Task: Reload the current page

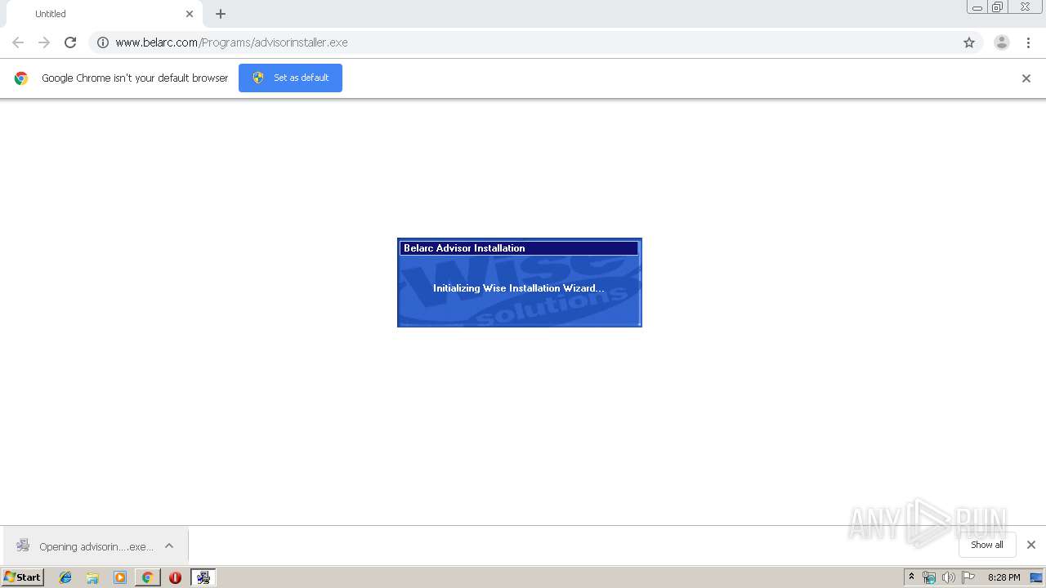Action: [x=70, y=42]
